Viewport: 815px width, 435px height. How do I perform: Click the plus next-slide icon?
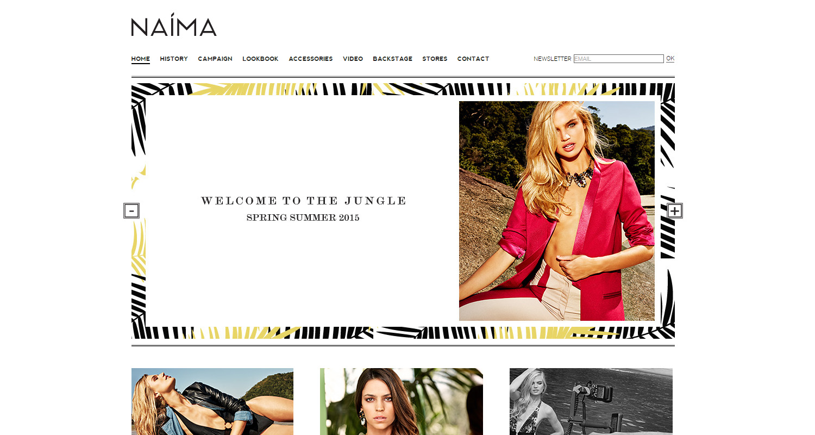(675, 211)
